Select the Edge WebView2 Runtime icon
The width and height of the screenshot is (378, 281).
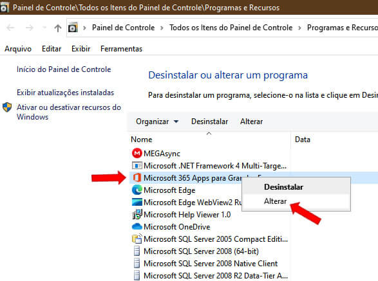137,202
